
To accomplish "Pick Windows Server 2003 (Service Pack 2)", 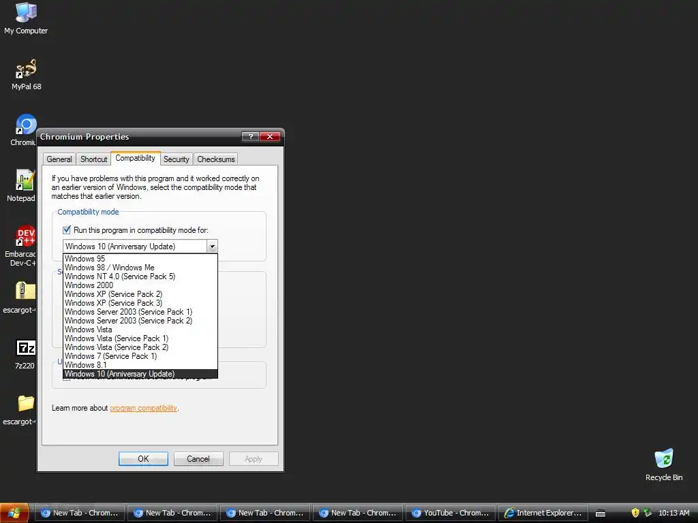I will tap(140, 321).
